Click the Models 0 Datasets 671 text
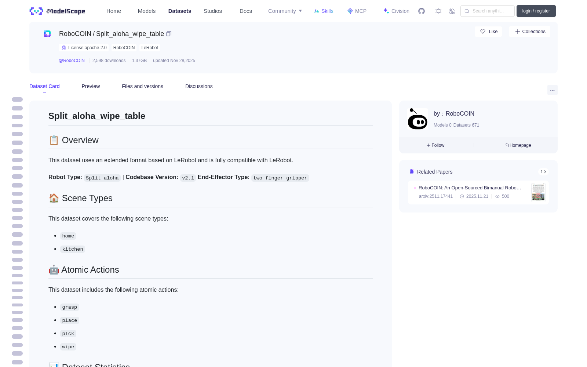 click(456, 125)
